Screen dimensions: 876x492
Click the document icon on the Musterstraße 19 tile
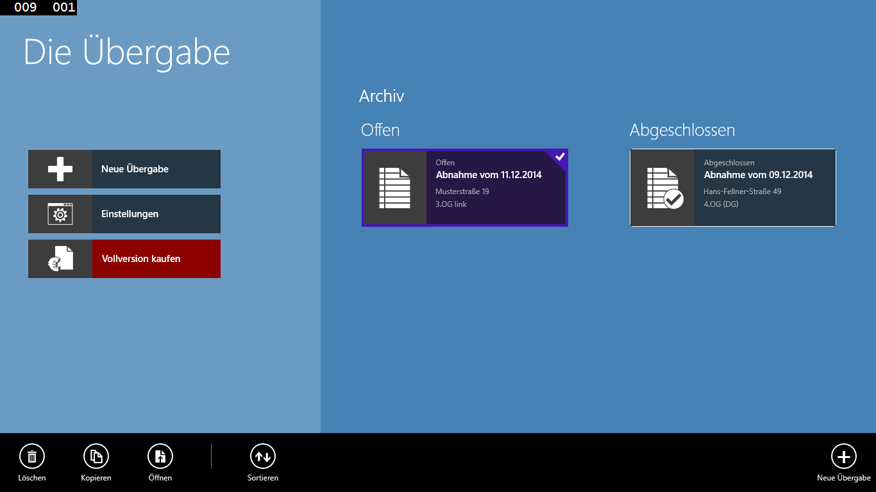coord(394,188)
